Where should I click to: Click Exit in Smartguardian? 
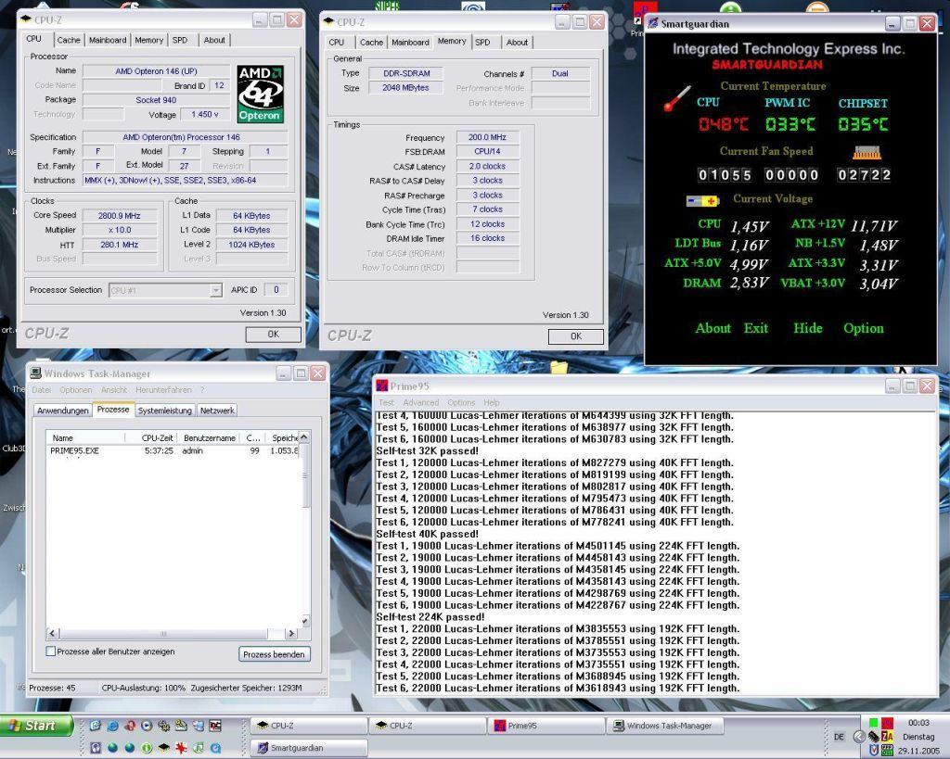tap(755, 328)
